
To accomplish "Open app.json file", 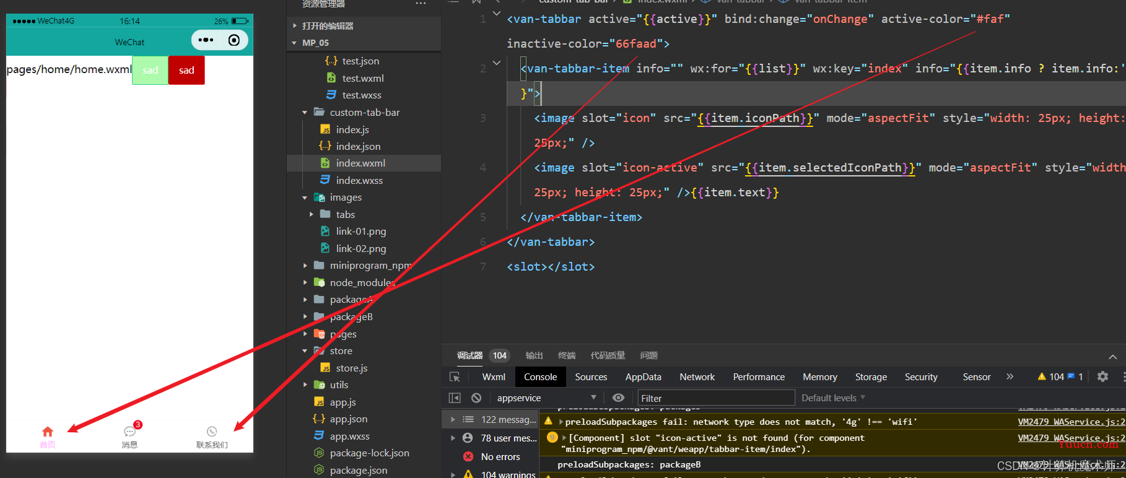I will [x=348, y=419].
